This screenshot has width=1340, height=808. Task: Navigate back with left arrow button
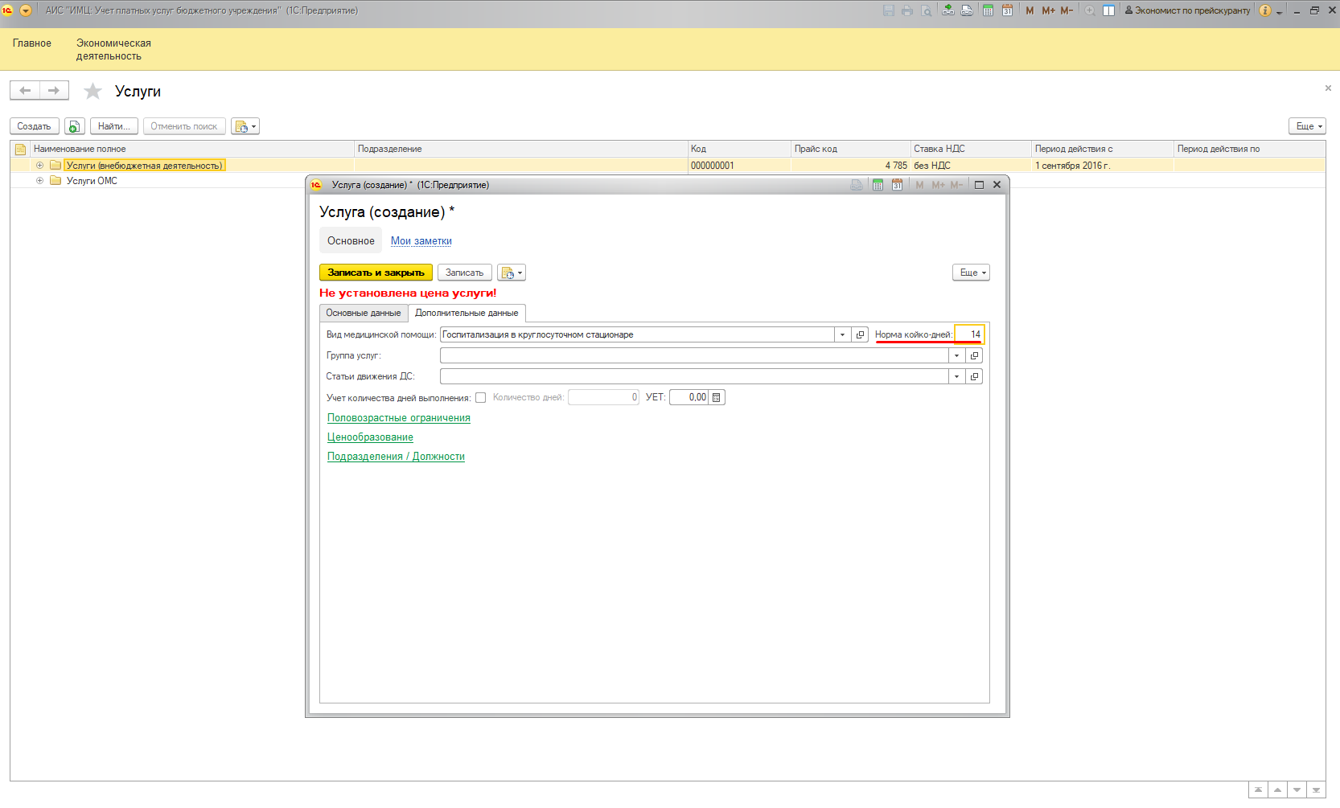pos(25,91)
